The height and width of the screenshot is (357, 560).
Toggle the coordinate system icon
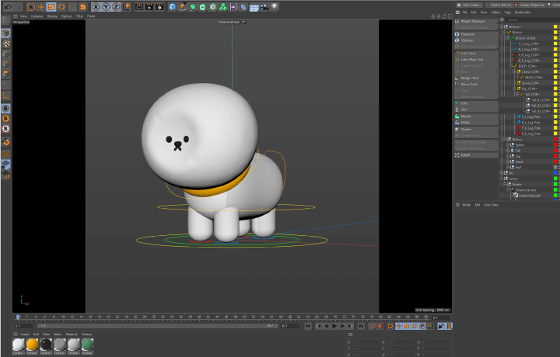pyautogui.click(x=127, y=7)
